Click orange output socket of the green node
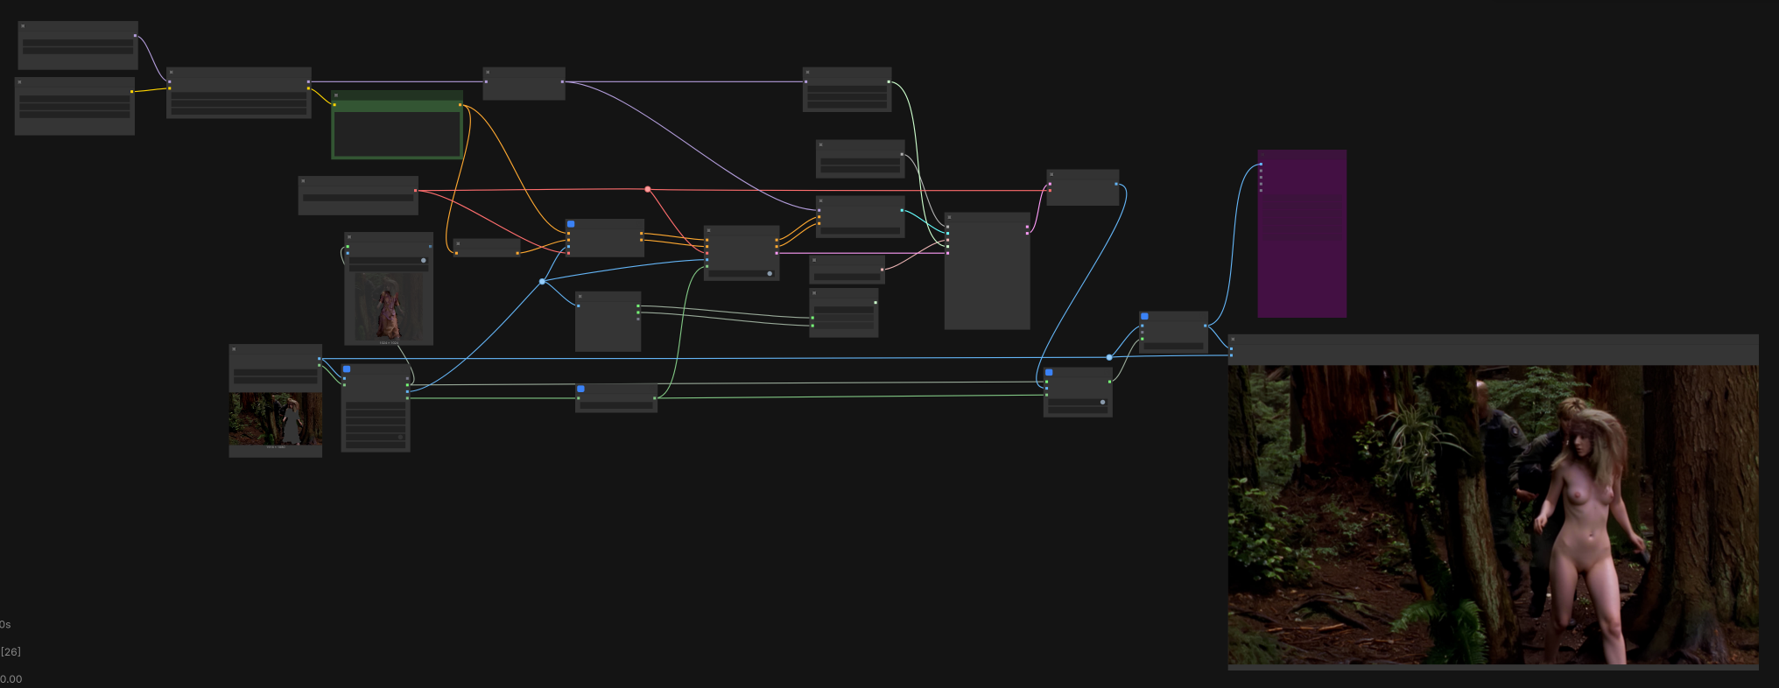1779x688 pixels. tap(461, 105)
